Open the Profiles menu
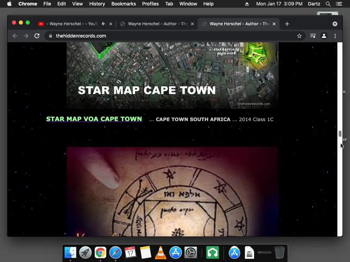 [150, 4]
